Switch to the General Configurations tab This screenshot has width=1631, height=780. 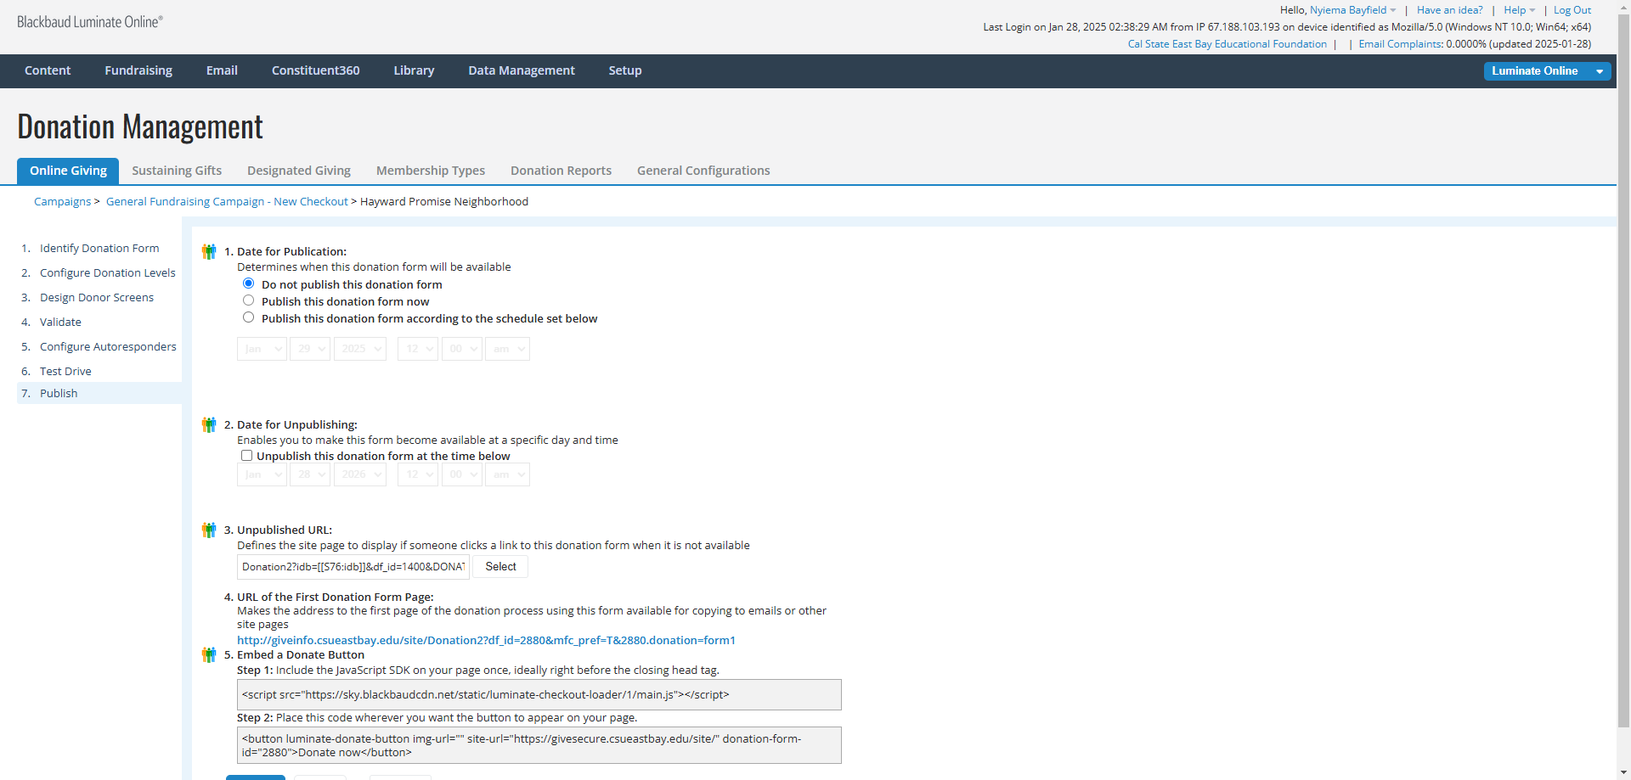pyautogui.click(x=703, y=171)
